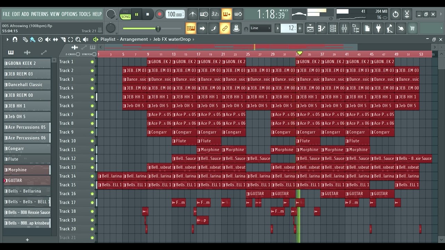Toggle overdub blend recording button

(x=227, y=14)
